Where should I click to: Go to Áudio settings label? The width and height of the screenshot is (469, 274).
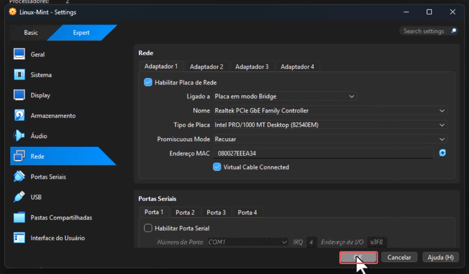click(39, 136)
